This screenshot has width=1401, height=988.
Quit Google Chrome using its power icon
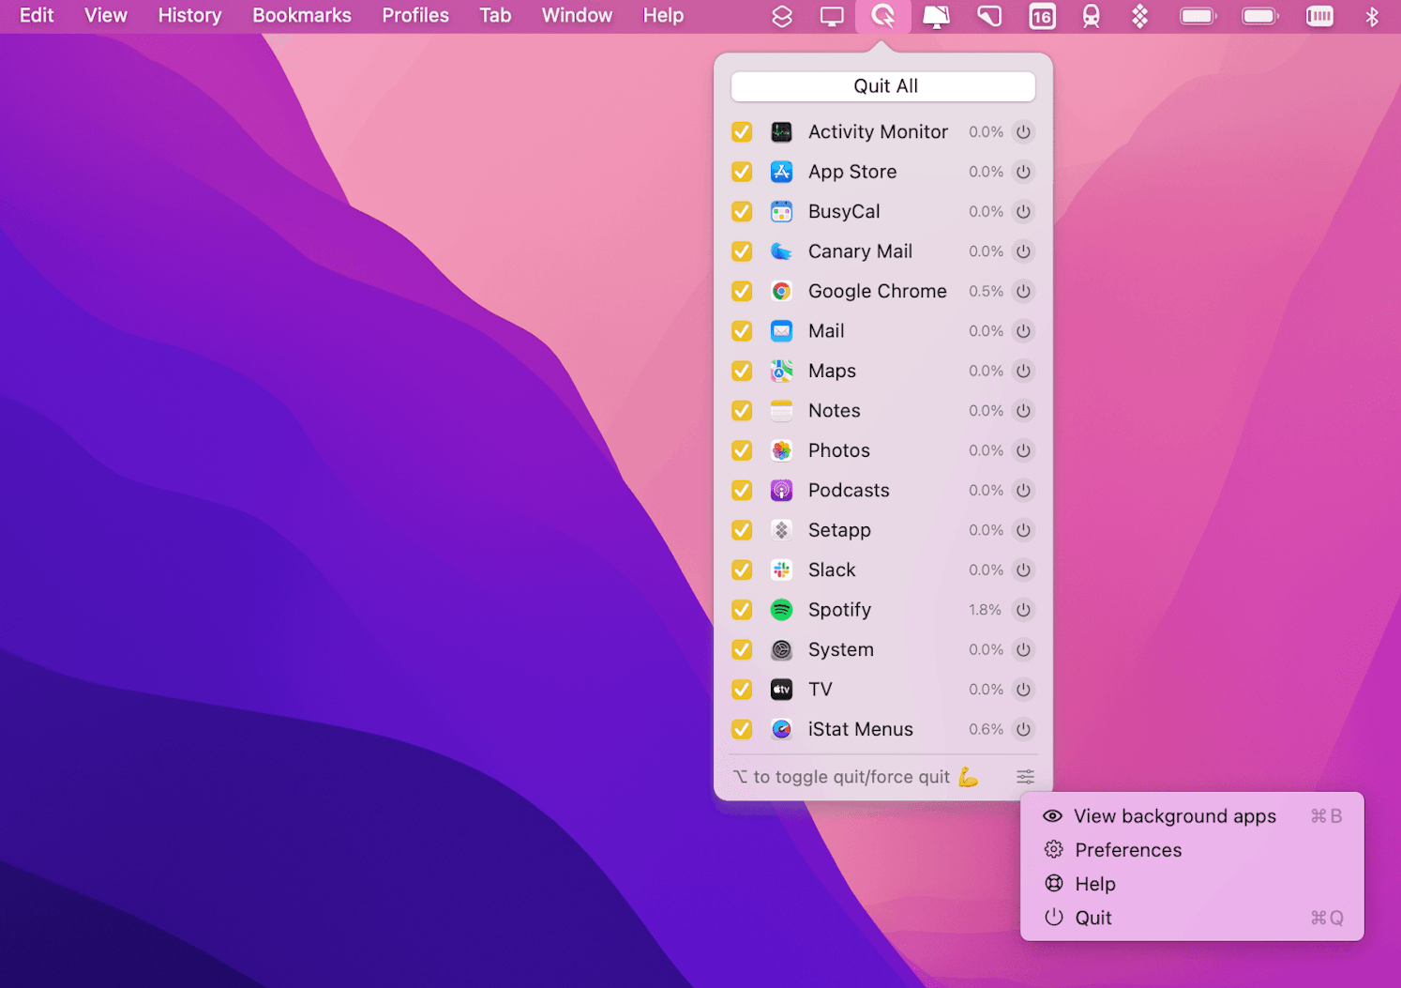coord(1023,292)
